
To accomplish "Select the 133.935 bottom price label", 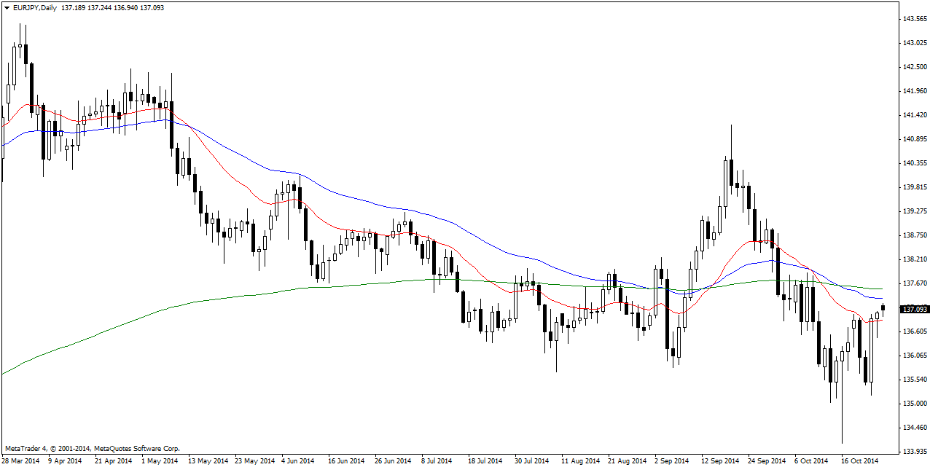I will click(914, 452).
